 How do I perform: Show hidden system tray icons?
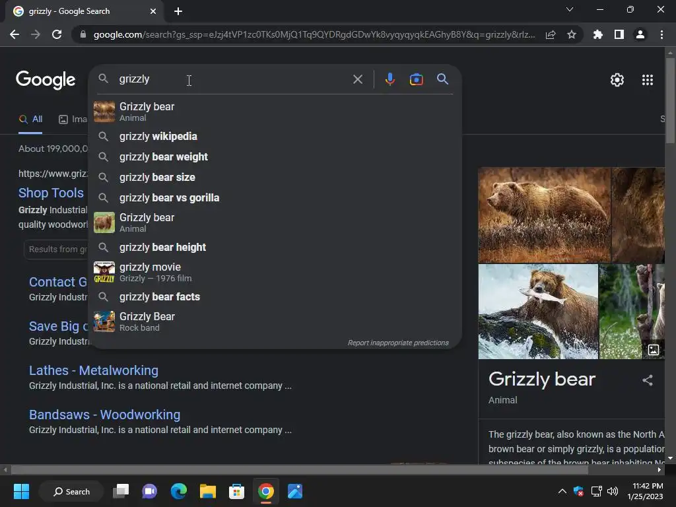click(562, 491)
